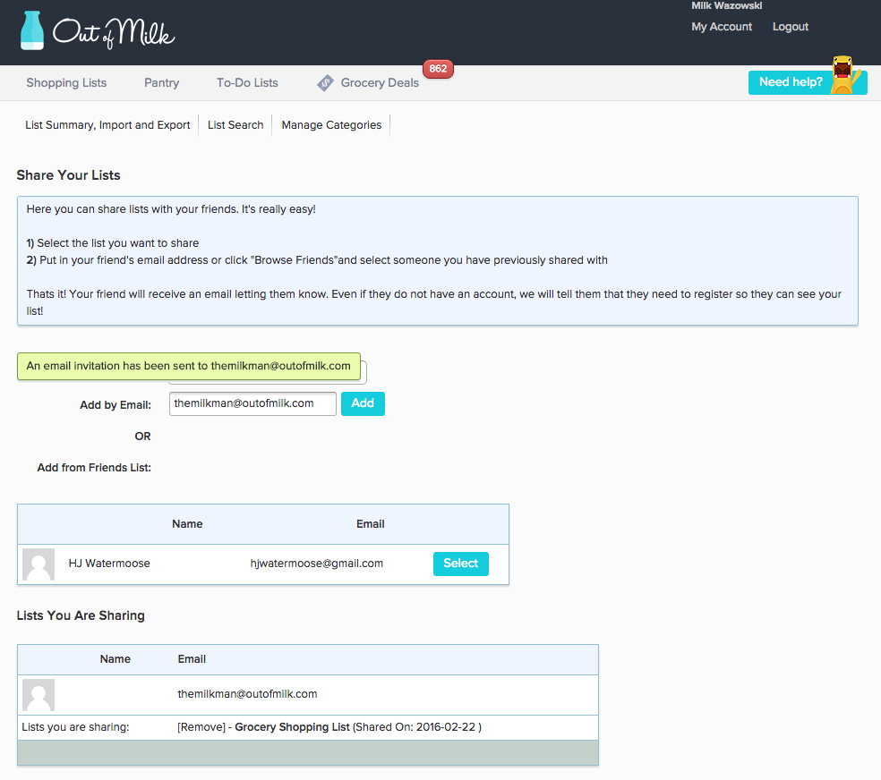This screenshot has width=881, height=780.
Task: Open Manage Categories
Action: click(x=331, y=125)
